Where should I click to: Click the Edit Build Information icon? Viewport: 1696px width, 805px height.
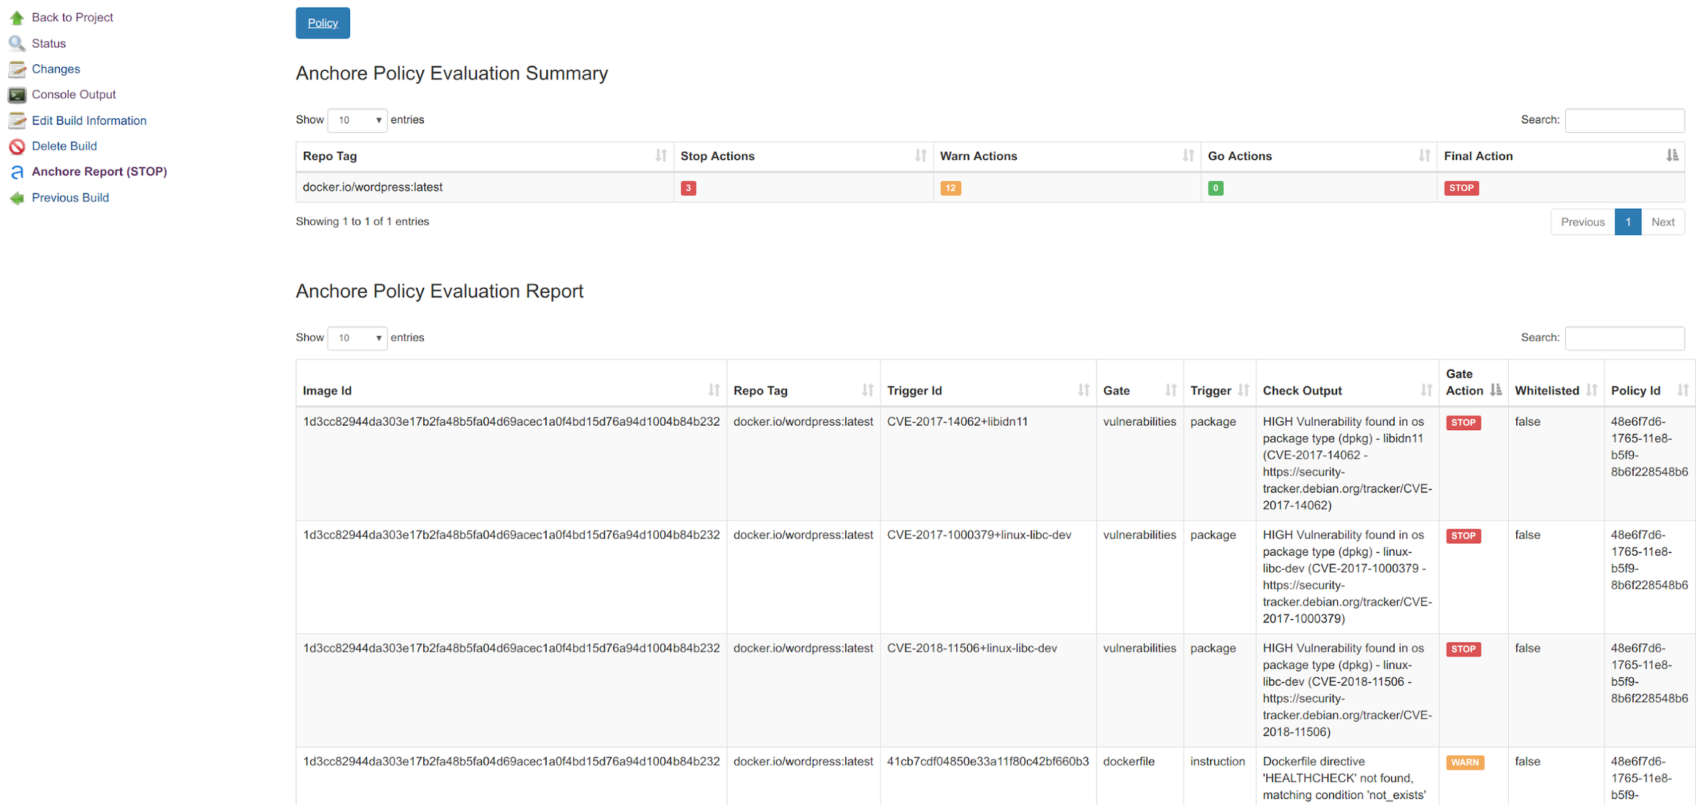(17, 121)
